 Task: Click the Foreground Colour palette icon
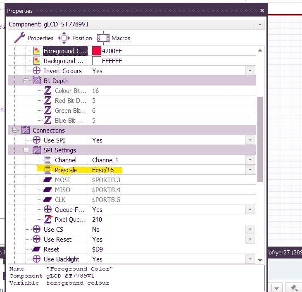coord(37,51)
